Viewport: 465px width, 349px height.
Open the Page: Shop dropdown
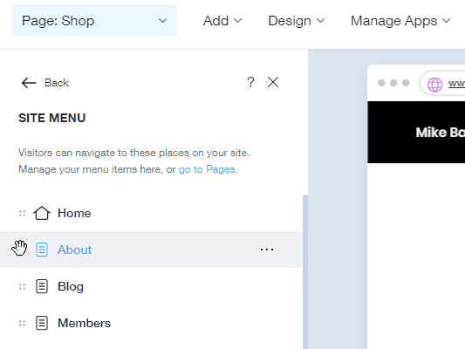(x=94, y=20)
